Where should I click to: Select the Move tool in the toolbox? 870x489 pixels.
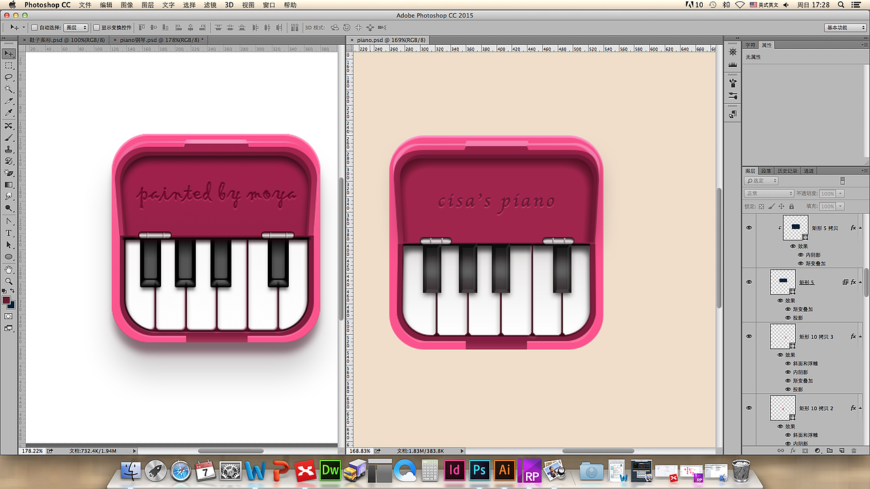pyautogui.click(x=9, y=54)
